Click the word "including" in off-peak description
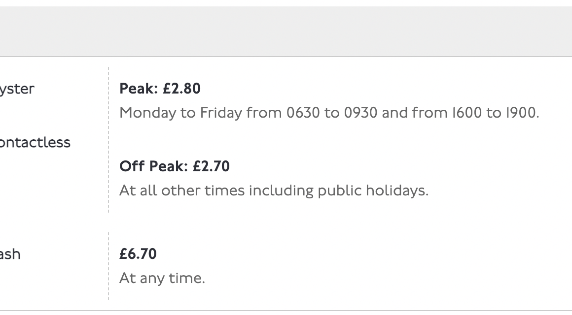The image size is (572, 315). tap(281, 190)
